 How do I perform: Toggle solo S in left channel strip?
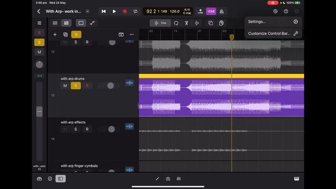point(39,43)
